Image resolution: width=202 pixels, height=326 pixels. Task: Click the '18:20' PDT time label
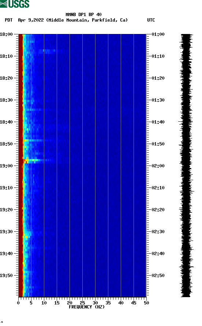[6, 78]
